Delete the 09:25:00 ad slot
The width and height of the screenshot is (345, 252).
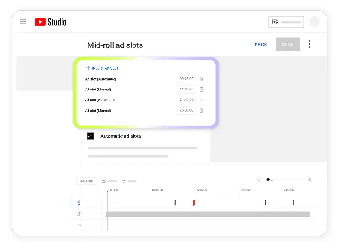pyautogui.click(x=201, y=79)
